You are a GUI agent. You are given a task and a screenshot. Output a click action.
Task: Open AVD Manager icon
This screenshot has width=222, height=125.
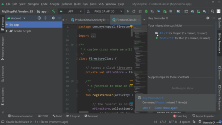pos(198,11)
